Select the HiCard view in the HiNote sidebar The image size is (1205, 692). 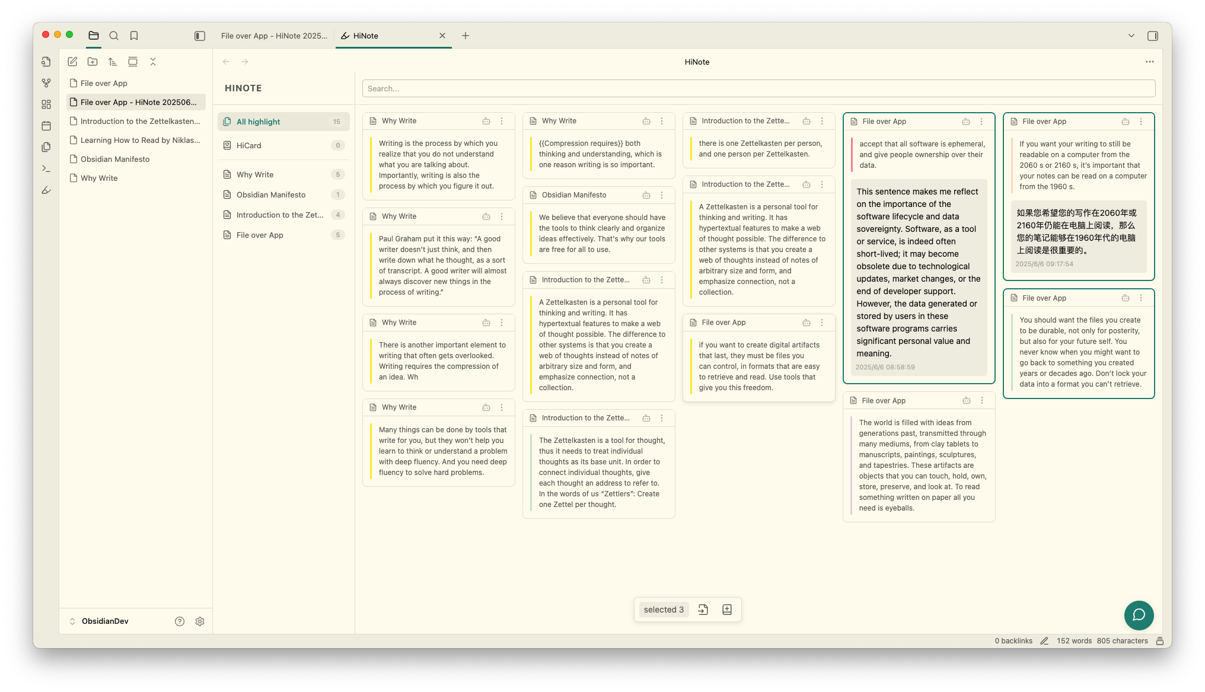point(248,145)
